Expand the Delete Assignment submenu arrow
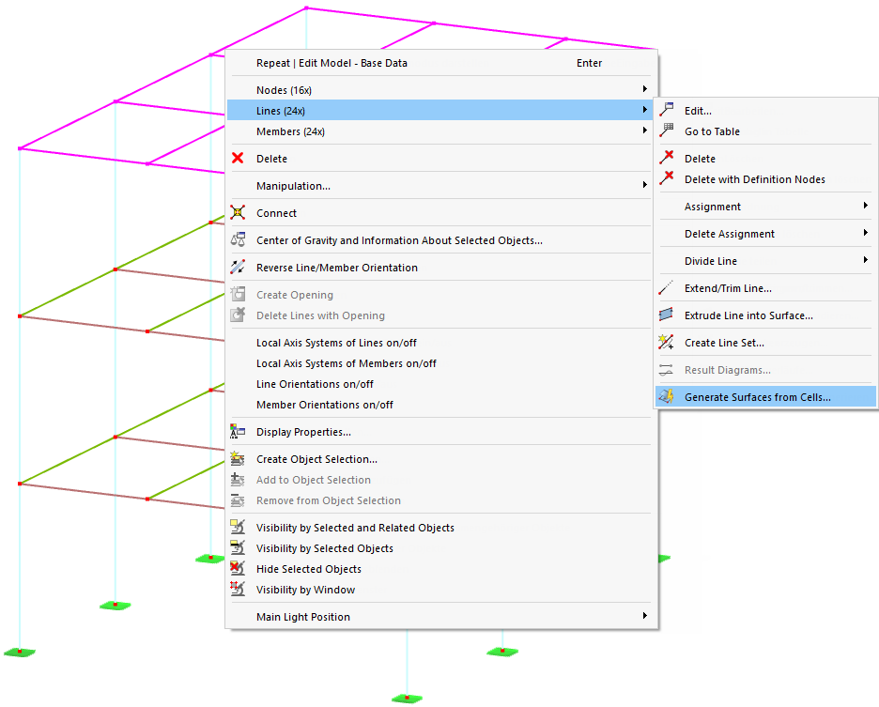Screen dimensions: 879x707 866,233
